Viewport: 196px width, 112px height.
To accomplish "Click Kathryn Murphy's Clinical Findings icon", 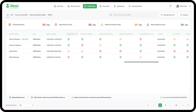I will pos(82,39).
